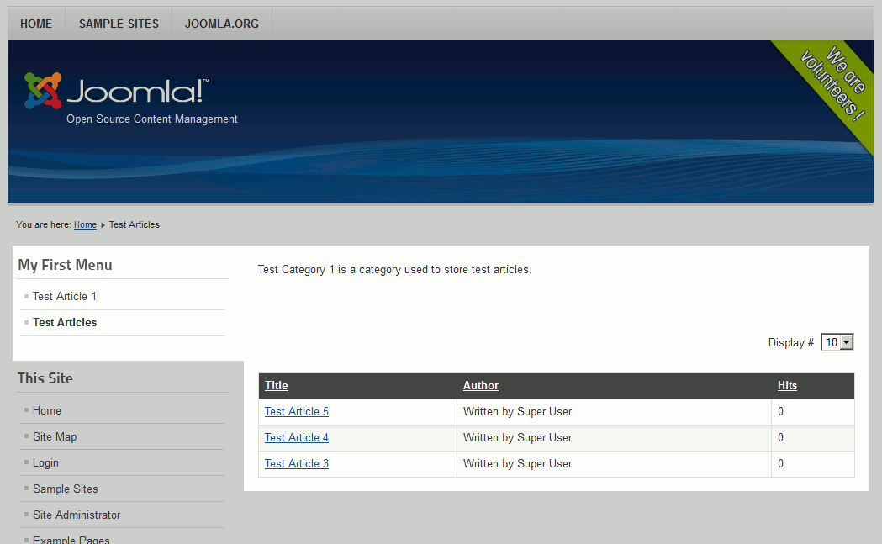Follow the Home breadcrumb link
This screenshot has height=544, width=882.
tap(85, 224)
